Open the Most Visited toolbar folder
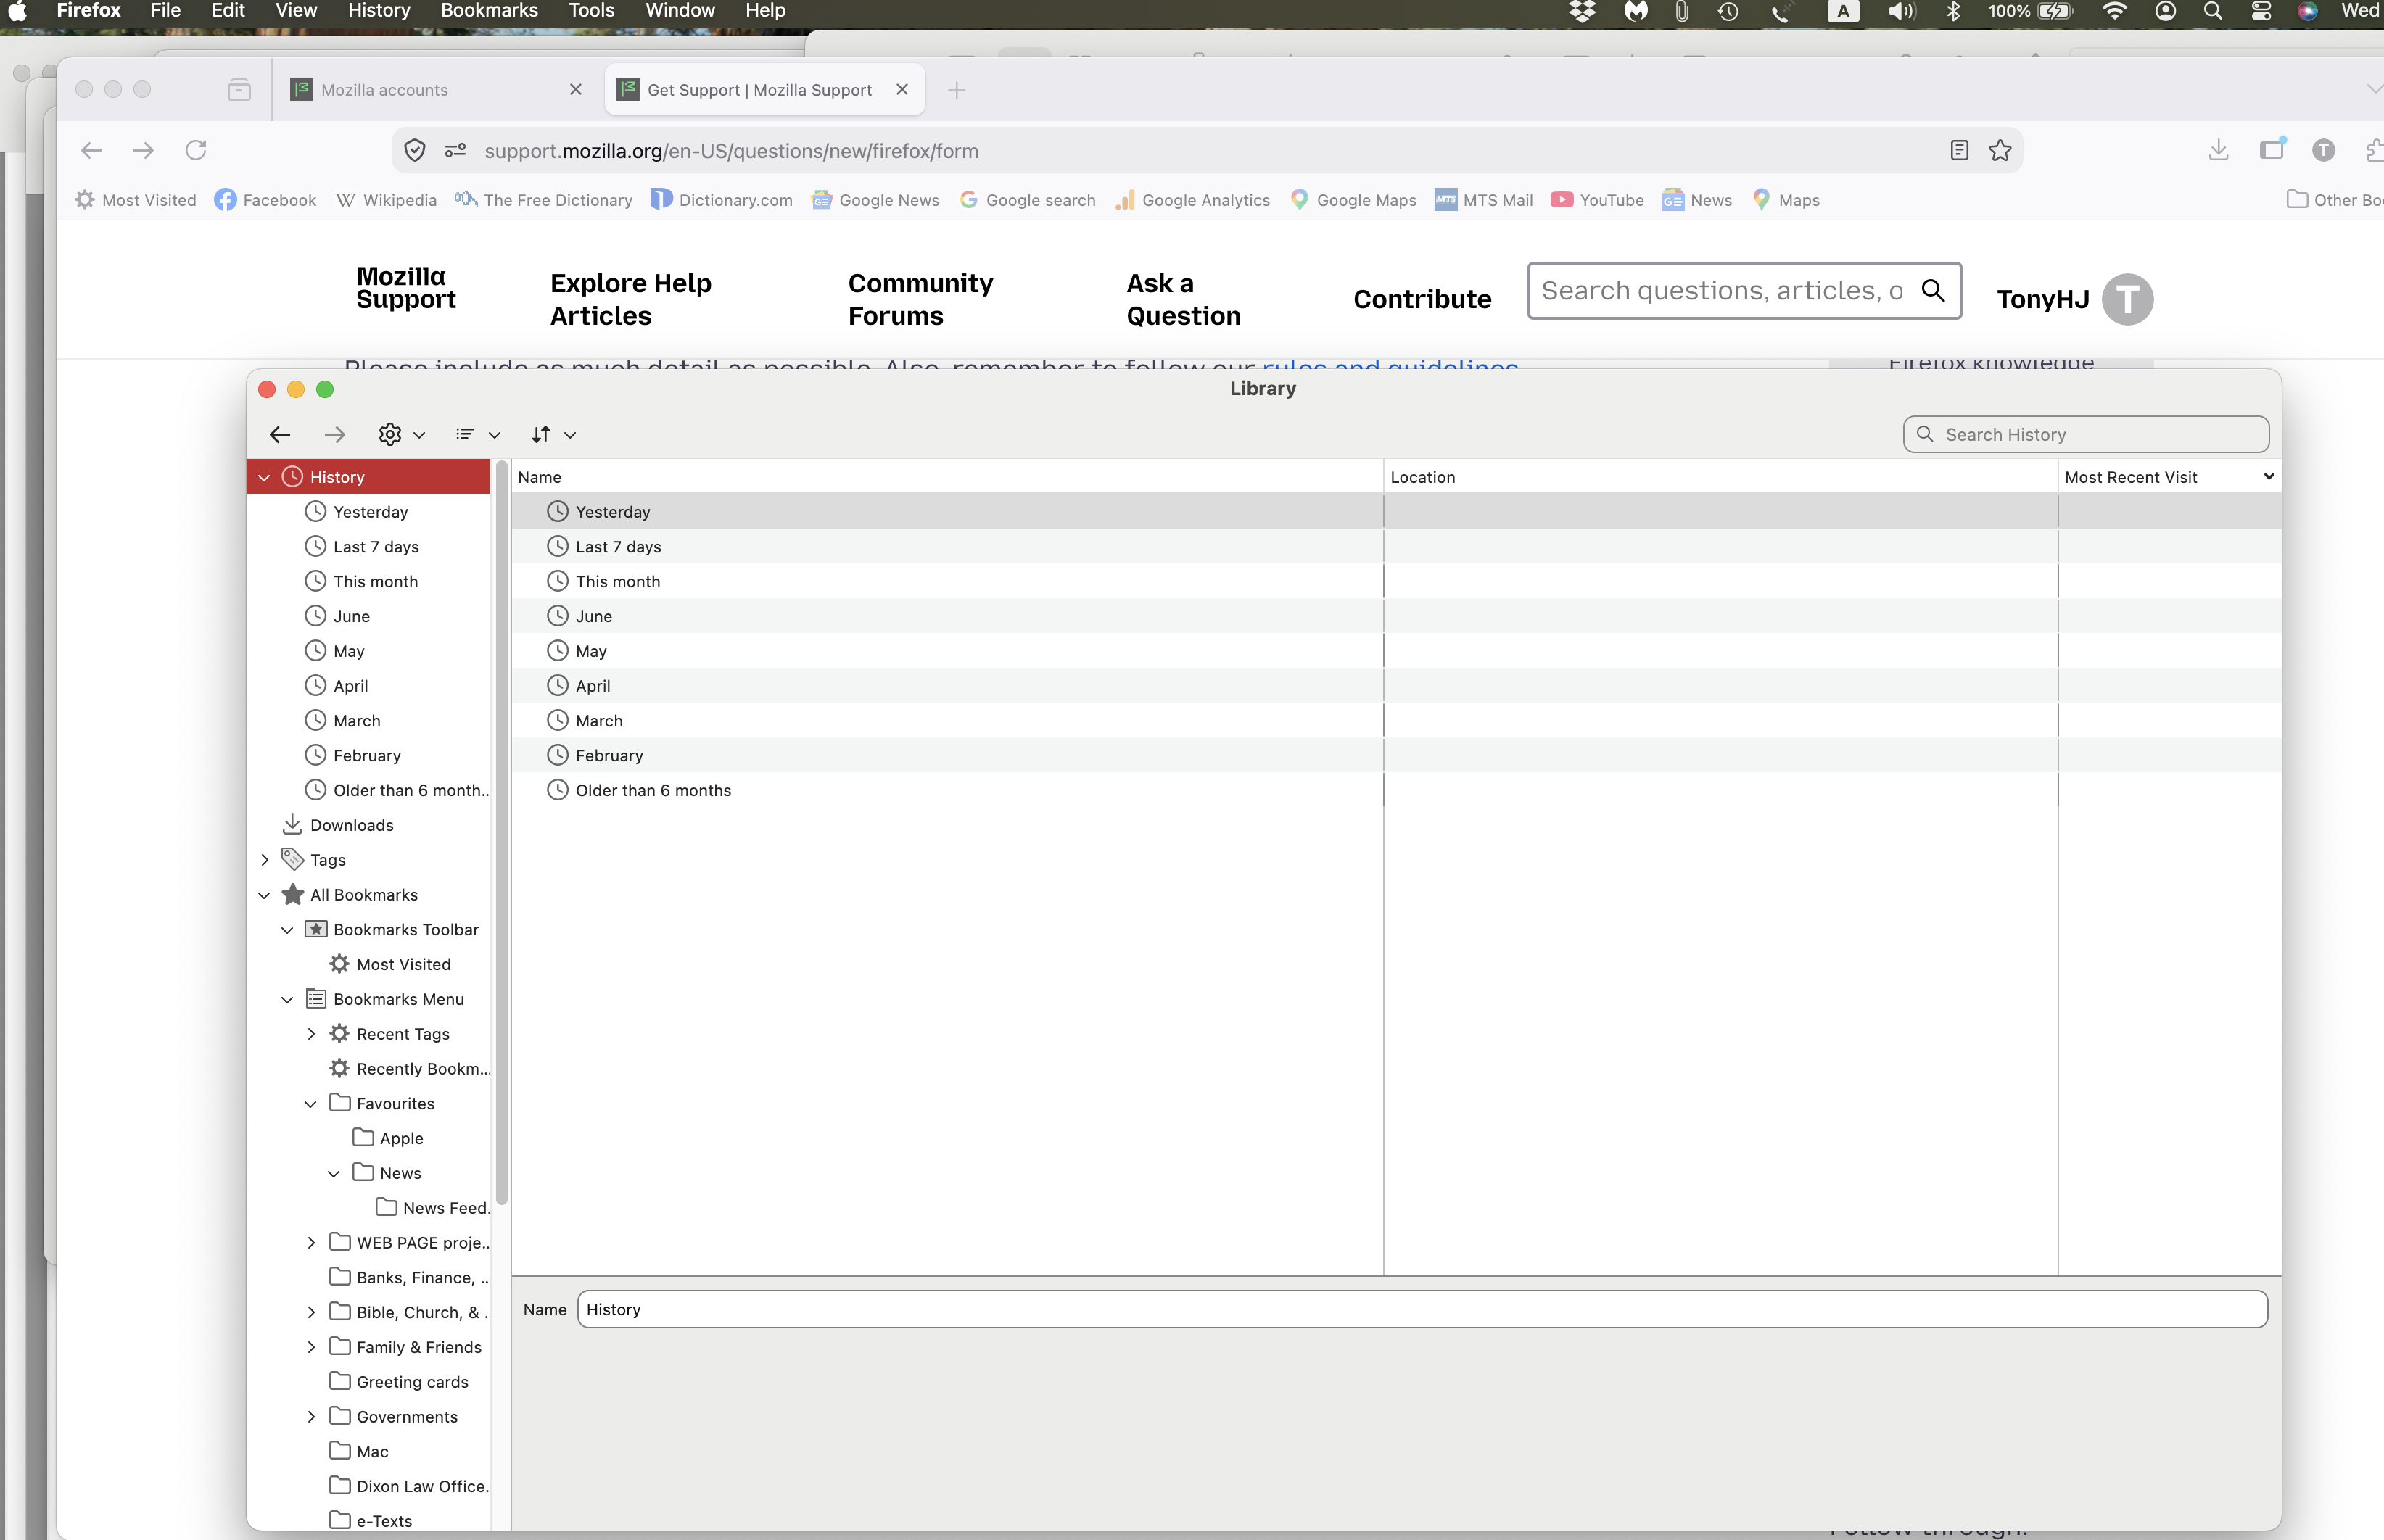Screen dimensions: 2384x1540 [136, 200]
